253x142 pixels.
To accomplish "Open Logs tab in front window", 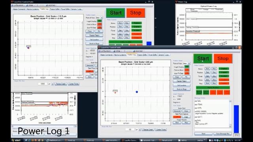I will [x=167, y=55].
